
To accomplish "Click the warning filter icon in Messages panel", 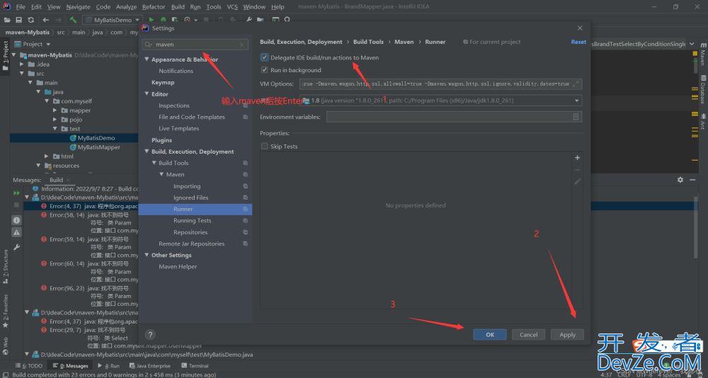I will click(x=17, y=232).
